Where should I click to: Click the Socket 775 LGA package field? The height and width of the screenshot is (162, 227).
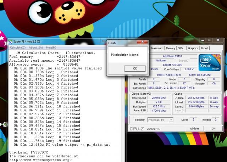point(172,65)
